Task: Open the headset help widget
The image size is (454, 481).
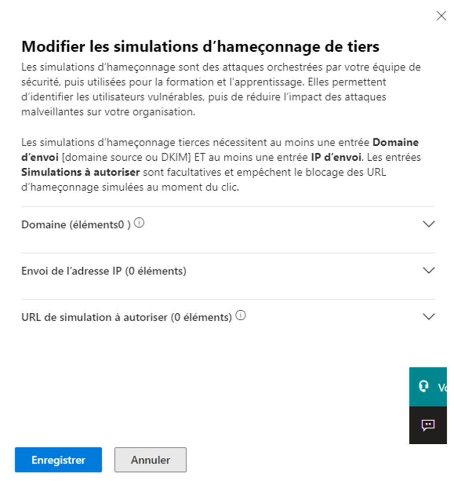Action: click(424, 386)
